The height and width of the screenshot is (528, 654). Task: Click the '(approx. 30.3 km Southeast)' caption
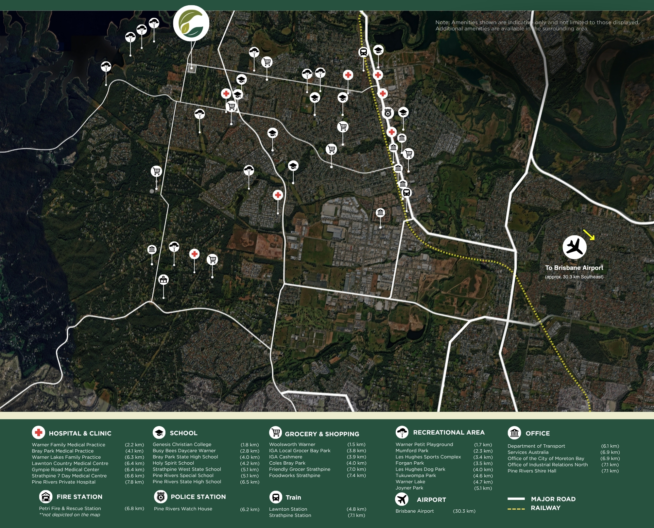pos(574,277)
